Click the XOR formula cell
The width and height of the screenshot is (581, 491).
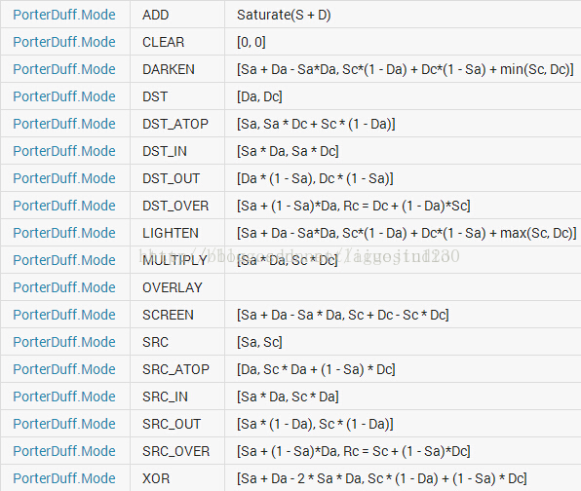[403, 478]
